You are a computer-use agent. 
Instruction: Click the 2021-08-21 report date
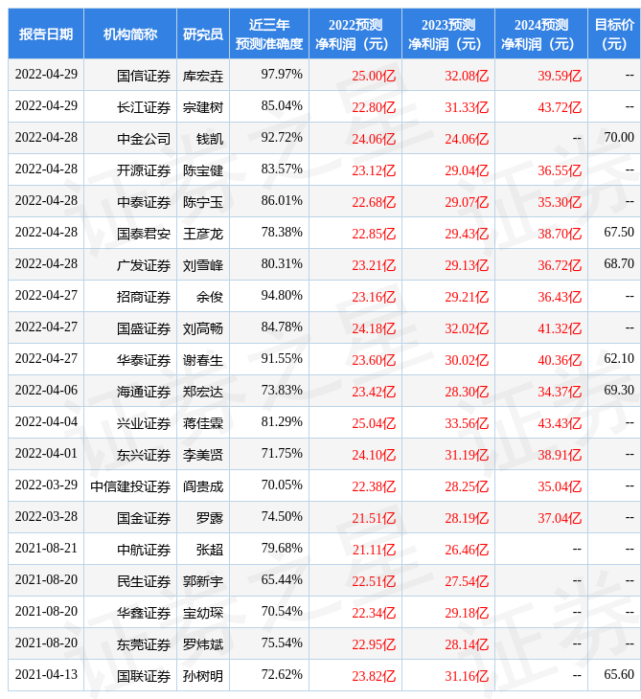tap(46, 549)
